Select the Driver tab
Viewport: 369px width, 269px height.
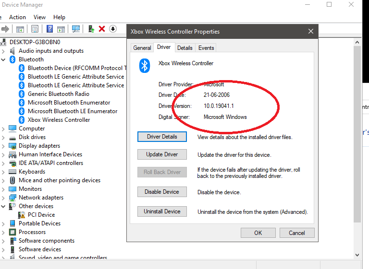[164, 47]
